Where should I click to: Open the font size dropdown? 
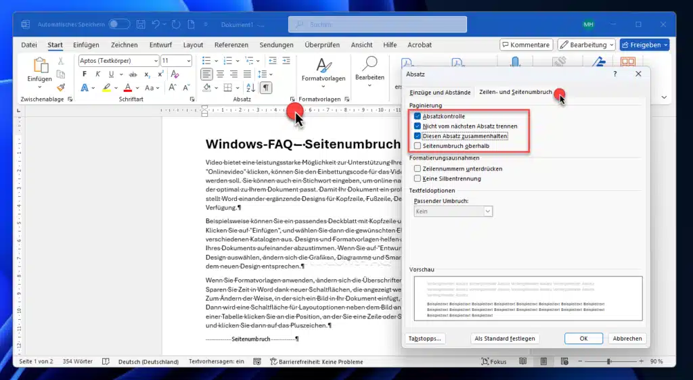pos(189,60)
